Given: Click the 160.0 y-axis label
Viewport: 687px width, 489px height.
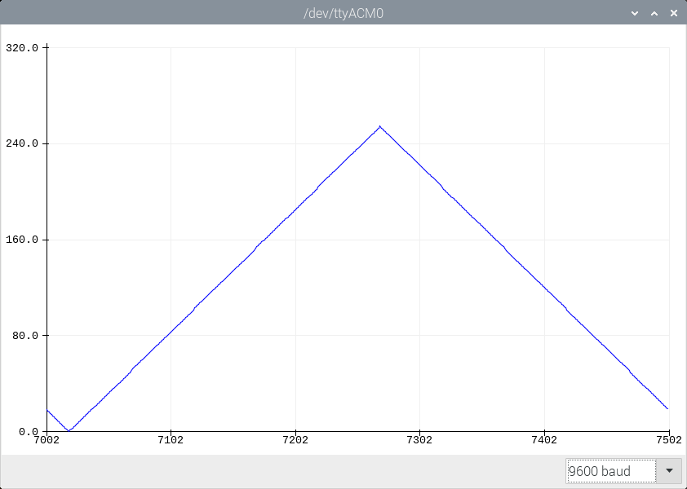Looking at the screenshot, I should 22,240.
